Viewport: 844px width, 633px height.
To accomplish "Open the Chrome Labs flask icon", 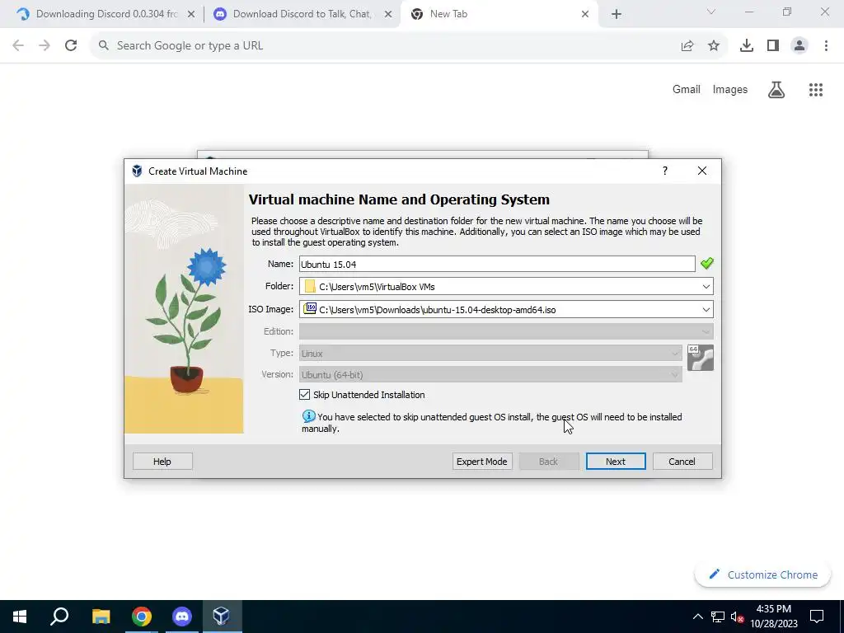I will (776, 89).
